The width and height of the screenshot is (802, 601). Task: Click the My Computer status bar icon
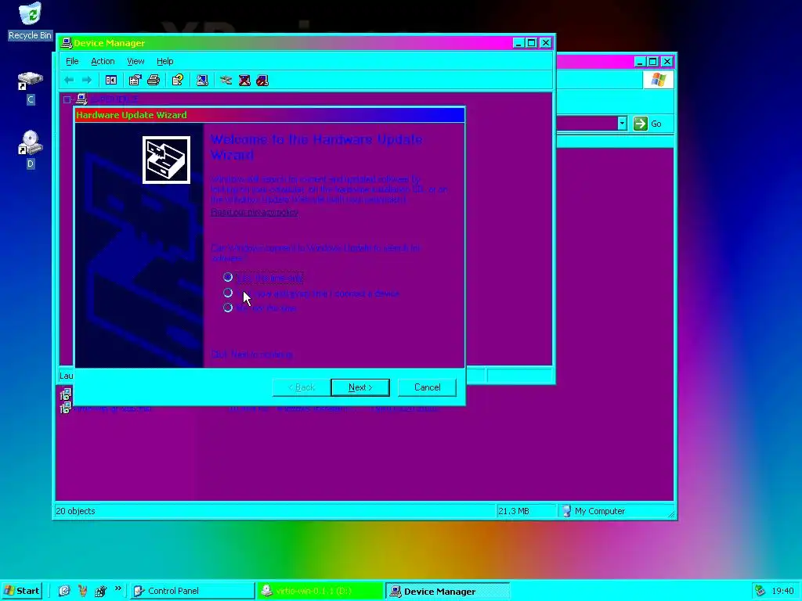[566, 511]
